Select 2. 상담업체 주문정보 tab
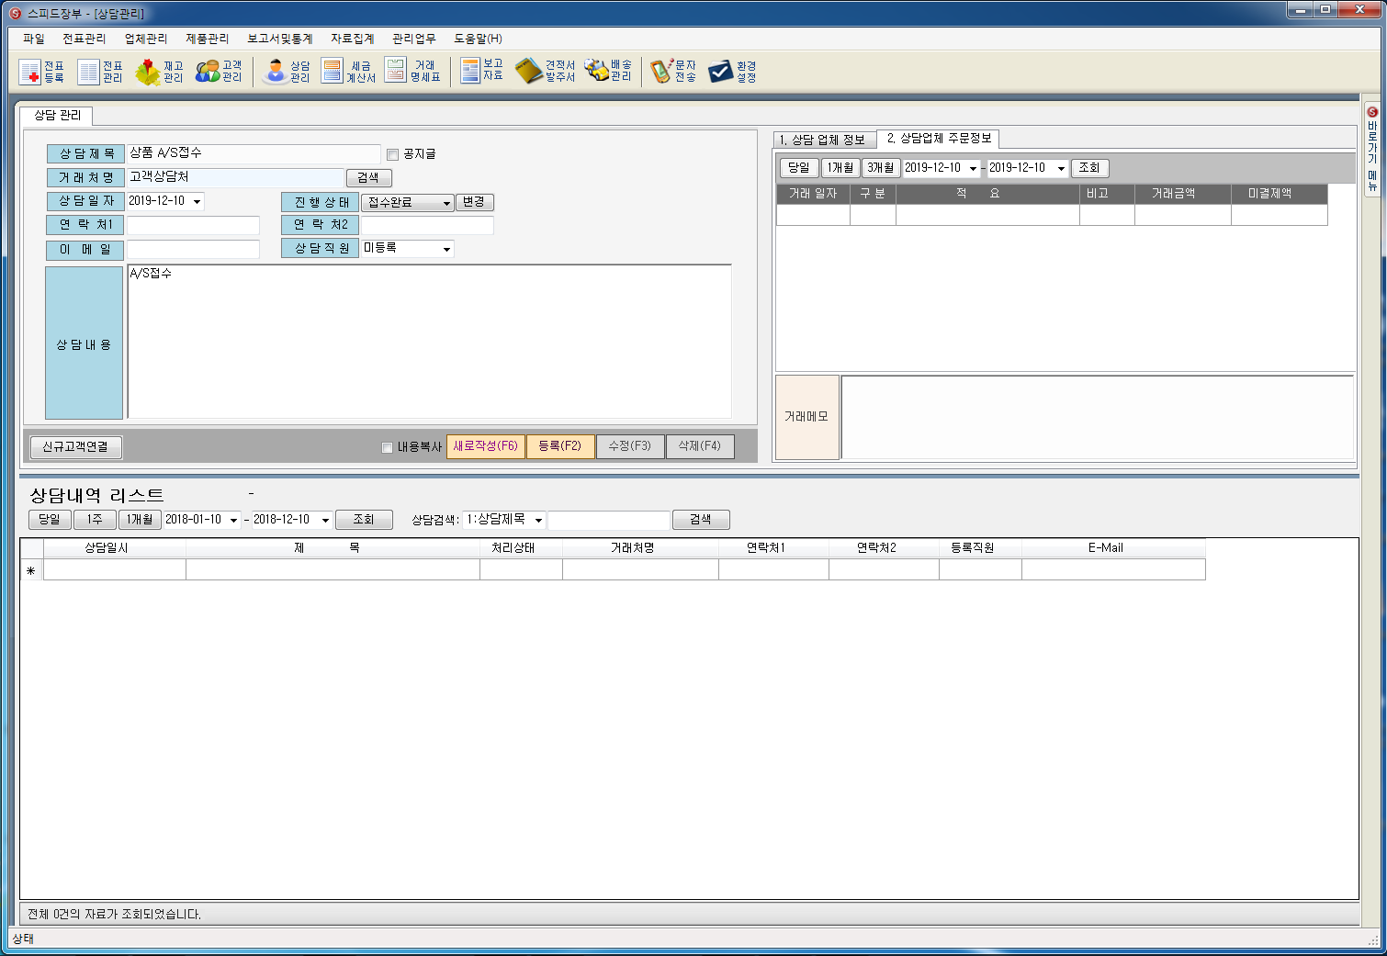This screenshot has width=1387, height=956. coord(939,138)
